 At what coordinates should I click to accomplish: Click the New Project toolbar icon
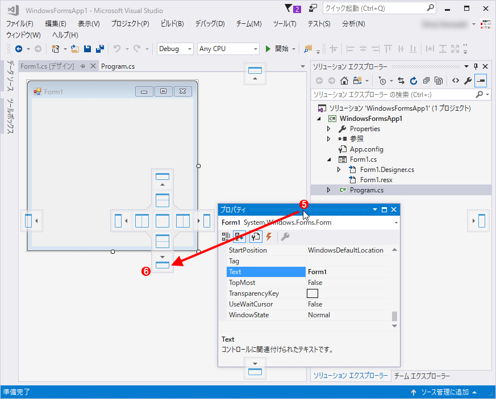[x=55, y=49]
